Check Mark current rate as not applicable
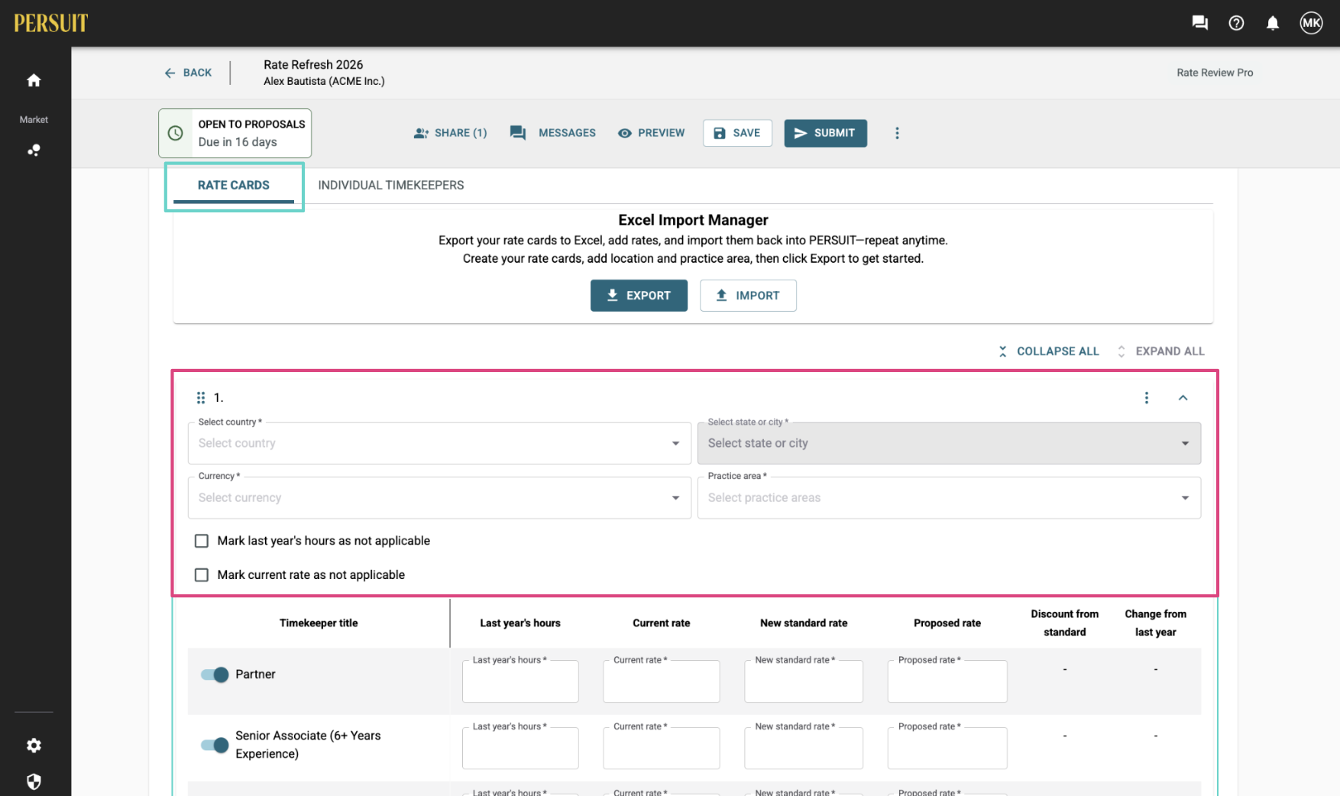This screenshot has height=796, width=1340. (x=202, y=574)
